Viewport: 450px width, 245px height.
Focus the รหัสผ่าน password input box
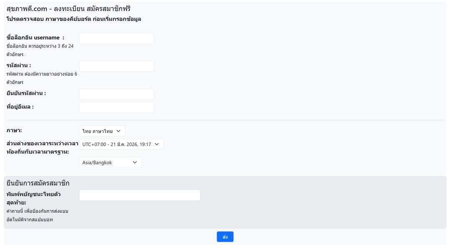(x=116, y=66)
